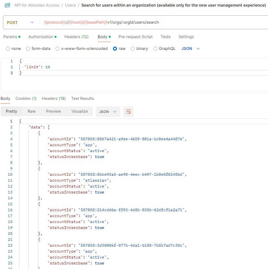This screenshot has height=269, width=268.
Task: Click the value 10 in request body
Action: [48, 67]
